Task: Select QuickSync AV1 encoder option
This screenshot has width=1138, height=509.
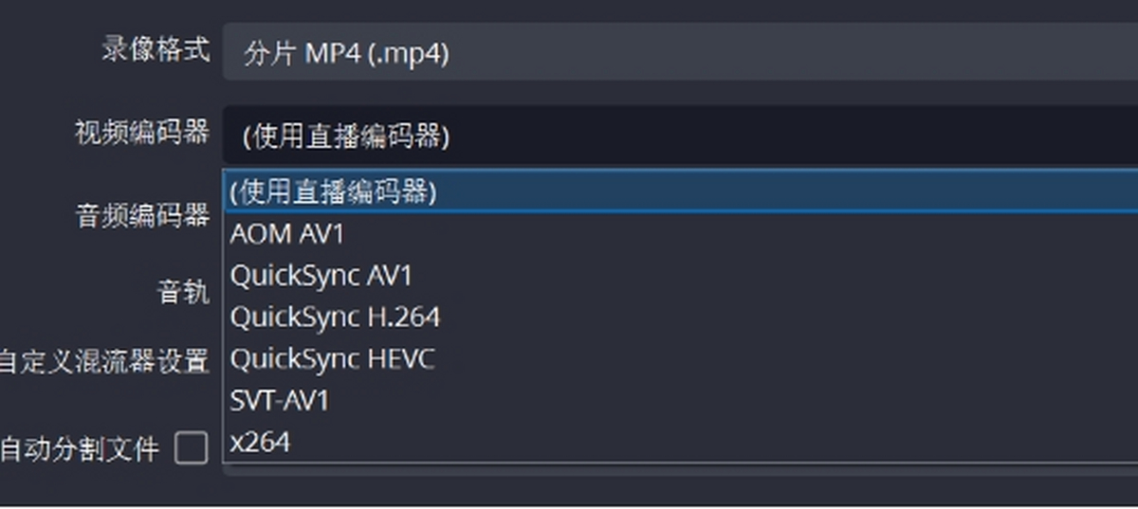Action: click(x=680, y=276)
